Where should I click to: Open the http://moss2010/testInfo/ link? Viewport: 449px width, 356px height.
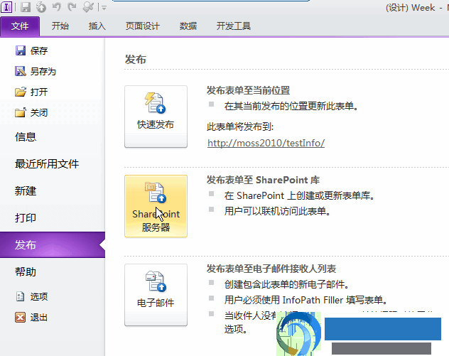(266, 143)
